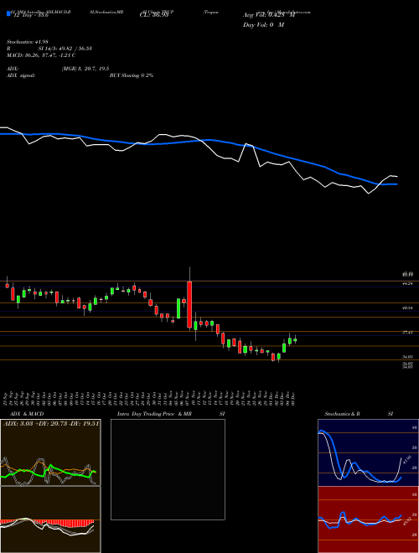This screenshot has width=419, height=553.
Task: Open the red RSI chart panel
Action: 368,519
